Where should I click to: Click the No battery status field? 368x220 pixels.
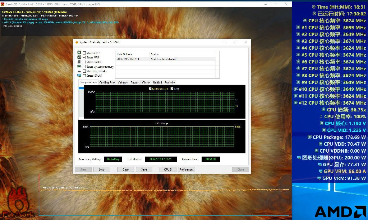pos(113,159)
